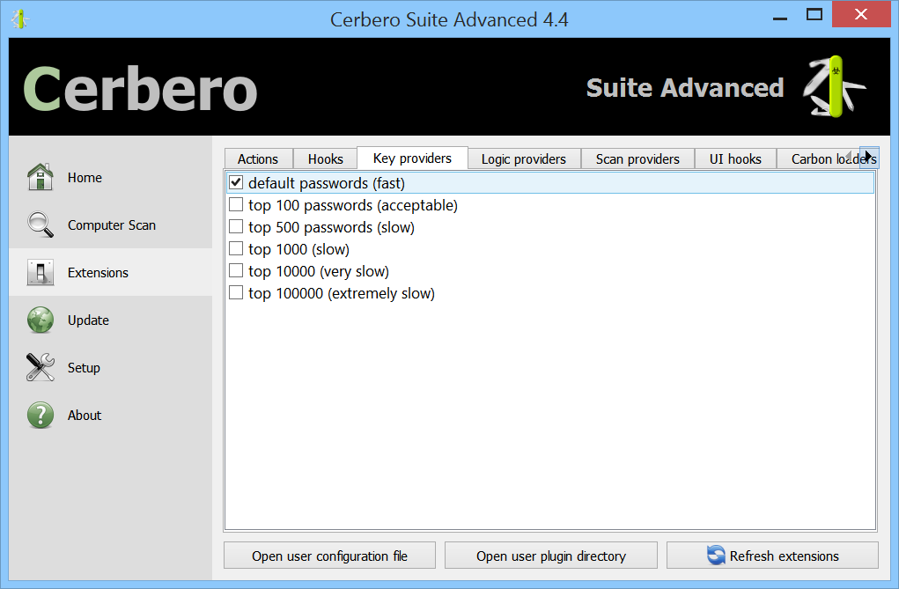Viewport: 899px width, 589px height.
Task: Enable top 100000 (extremely slow)
Action: point(236,292)
